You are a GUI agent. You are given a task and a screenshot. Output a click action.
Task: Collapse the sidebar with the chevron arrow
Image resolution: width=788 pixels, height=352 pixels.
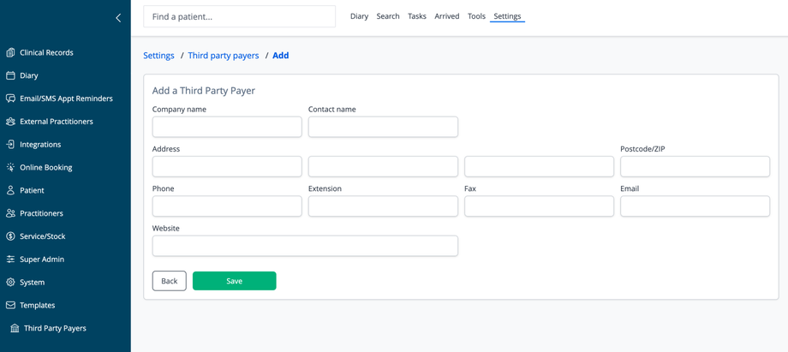pos(118,17)
